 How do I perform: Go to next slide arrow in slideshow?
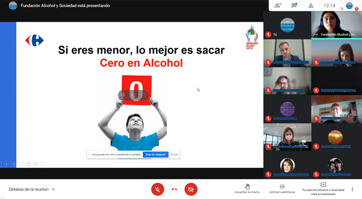tap(14, 164)
